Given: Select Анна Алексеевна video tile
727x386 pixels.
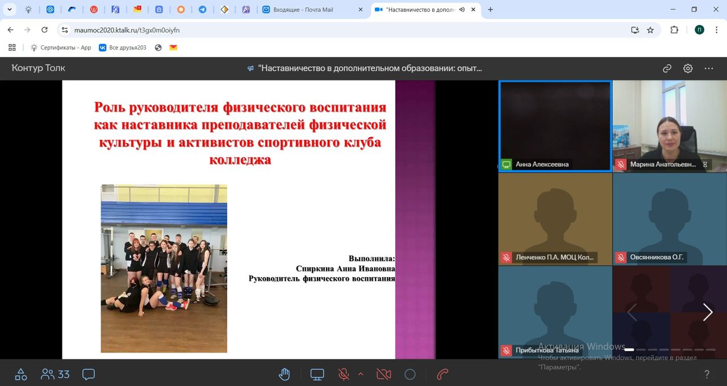Looking at the screenshot, I should 555,126.
